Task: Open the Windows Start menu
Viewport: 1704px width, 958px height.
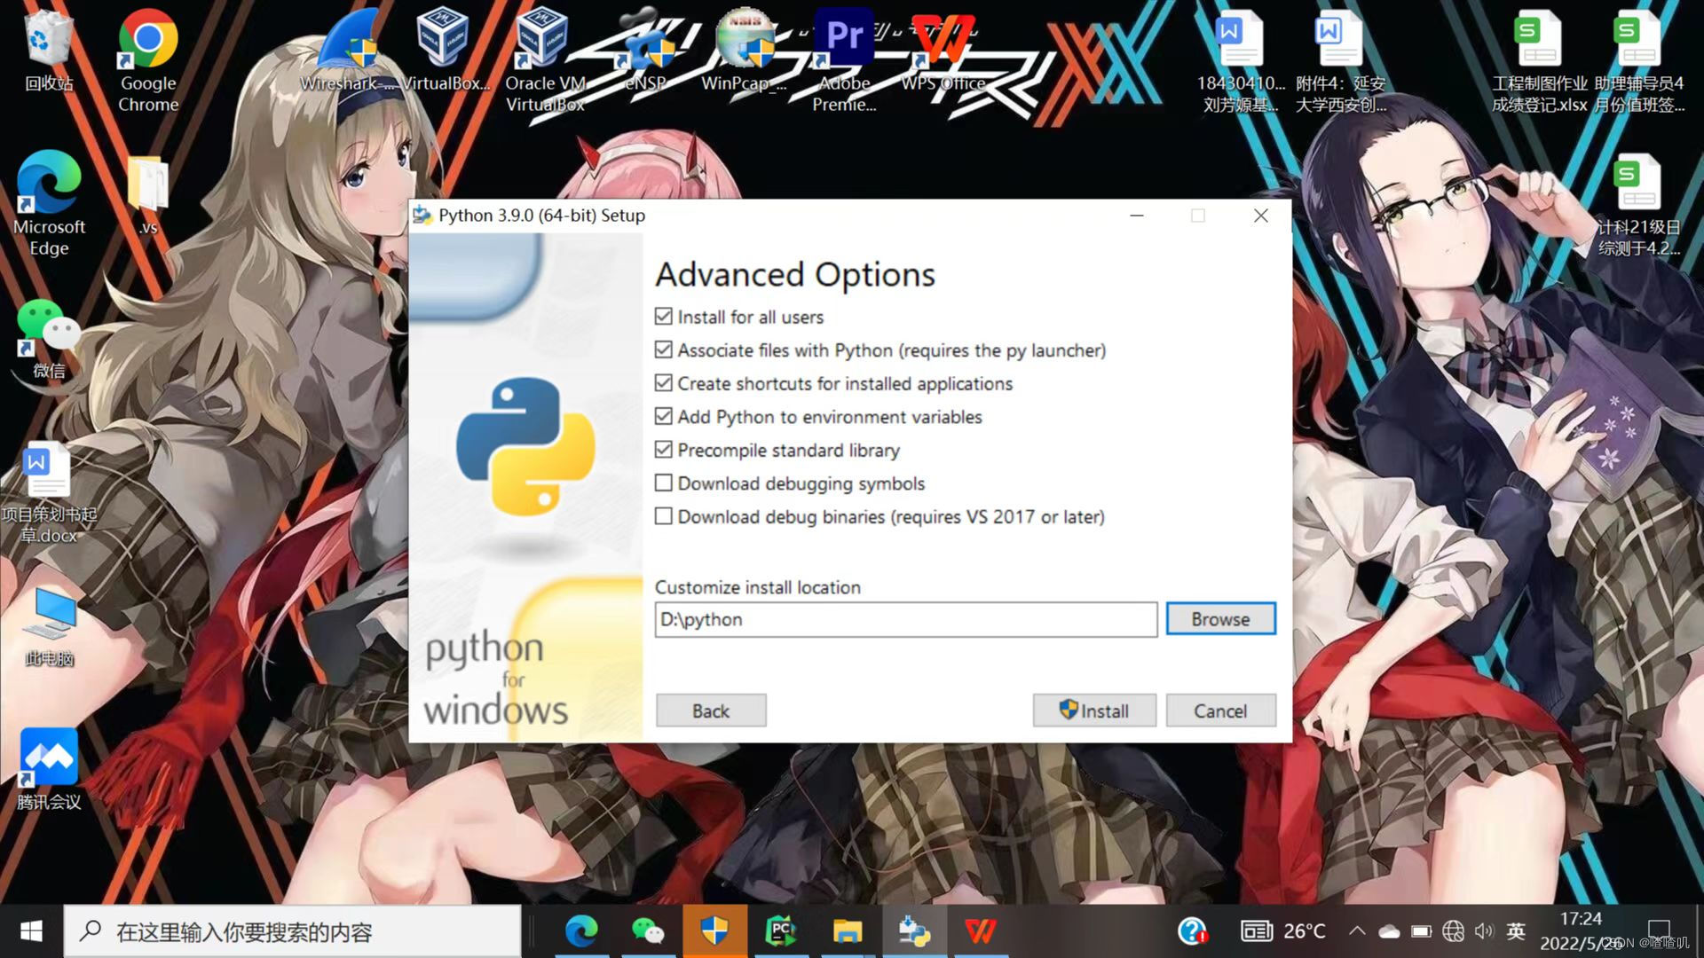Action: 31,931
